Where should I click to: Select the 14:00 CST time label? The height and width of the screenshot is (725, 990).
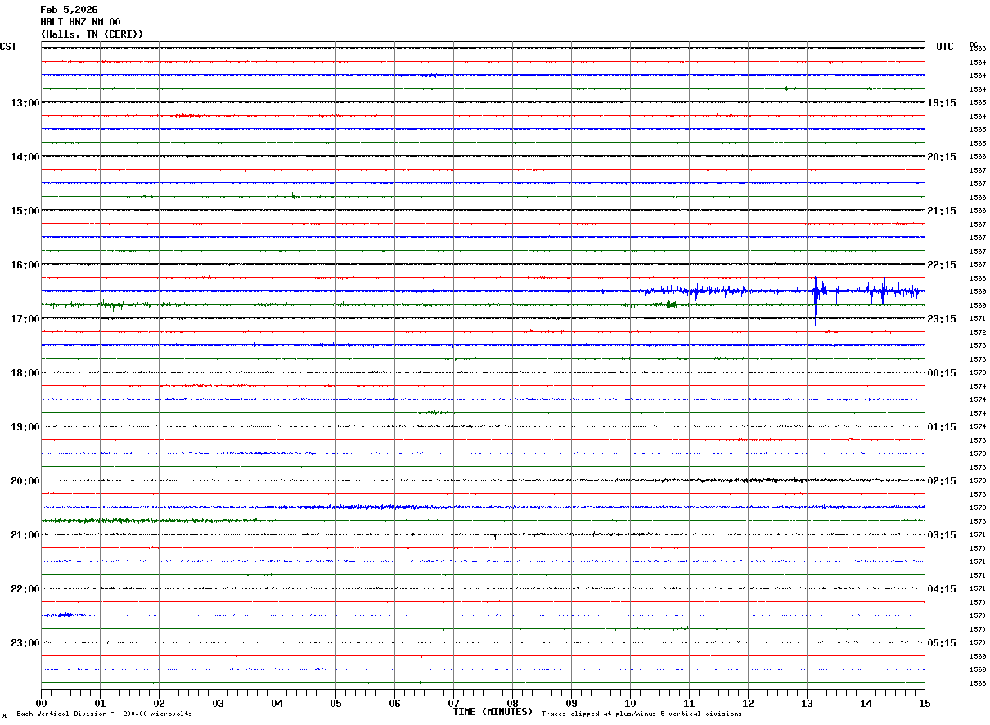[25, 157]
